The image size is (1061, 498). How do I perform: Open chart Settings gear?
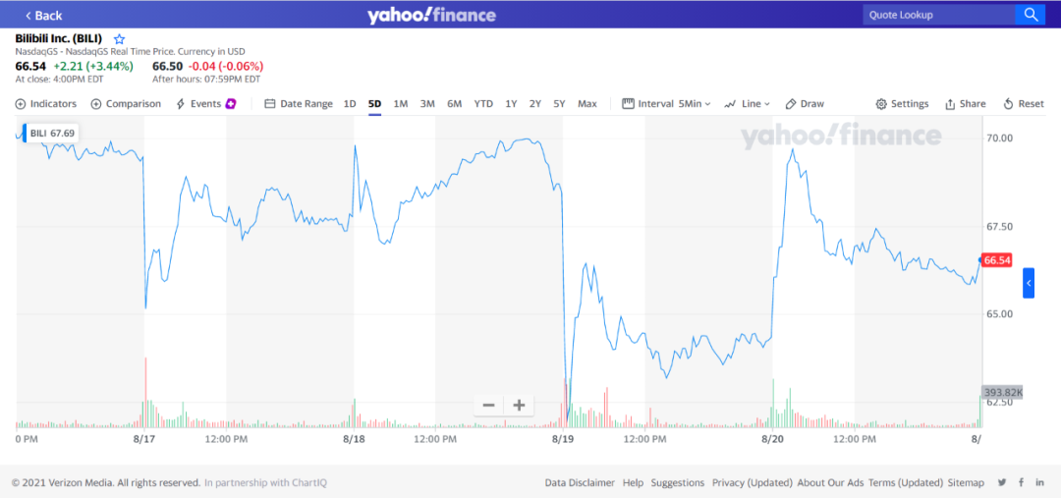click(x=902, y=104)
